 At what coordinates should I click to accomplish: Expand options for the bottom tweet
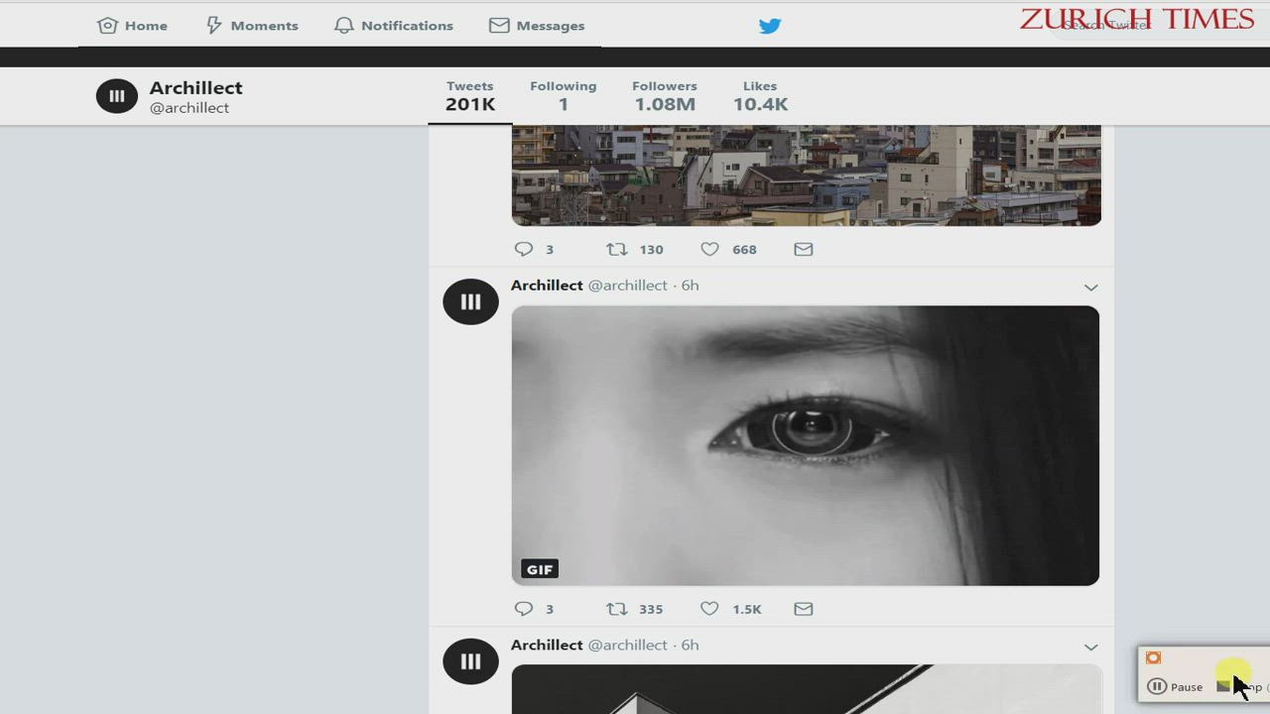[x=1090, y=648]
